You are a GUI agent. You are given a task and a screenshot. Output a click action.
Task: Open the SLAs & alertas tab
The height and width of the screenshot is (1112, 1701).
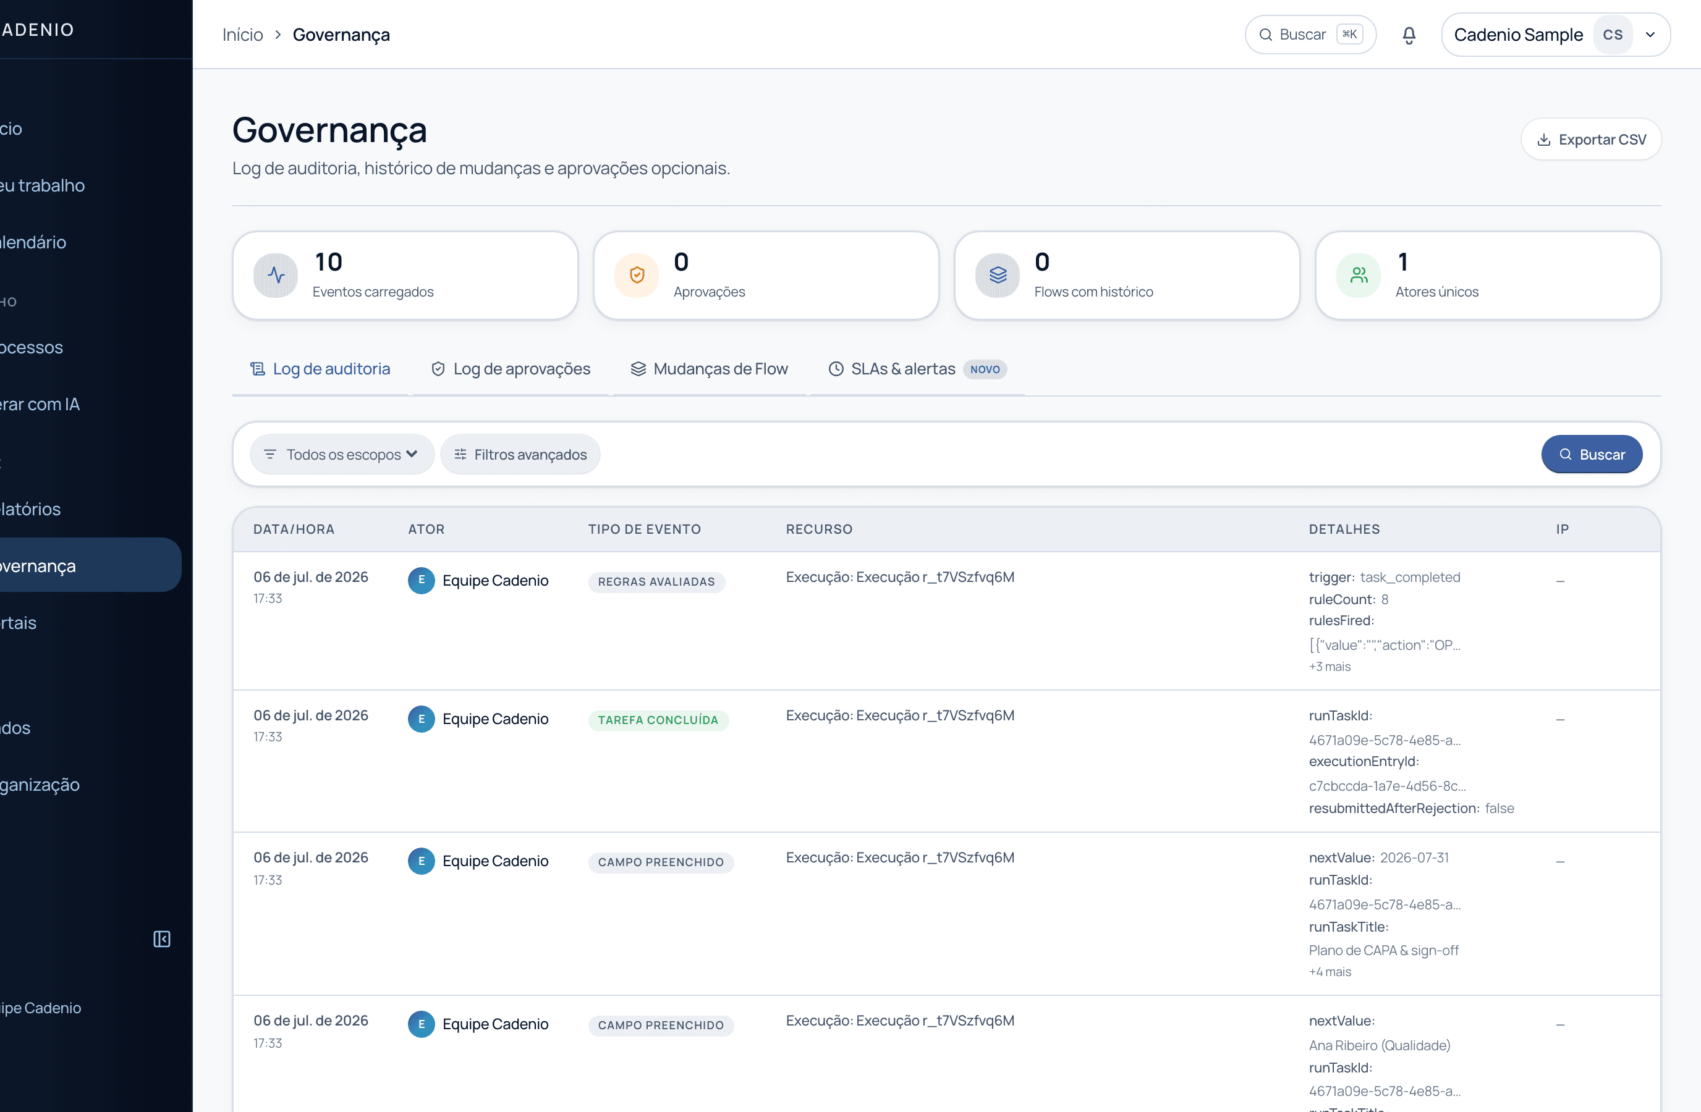(x=917, y=369)
